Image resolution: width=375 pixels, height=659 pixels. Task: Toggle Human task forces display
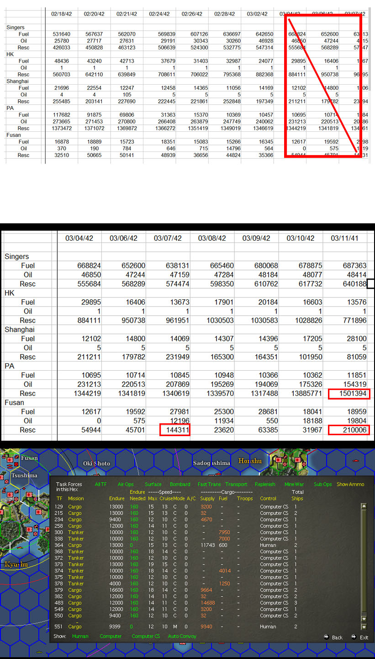(80, 636)
